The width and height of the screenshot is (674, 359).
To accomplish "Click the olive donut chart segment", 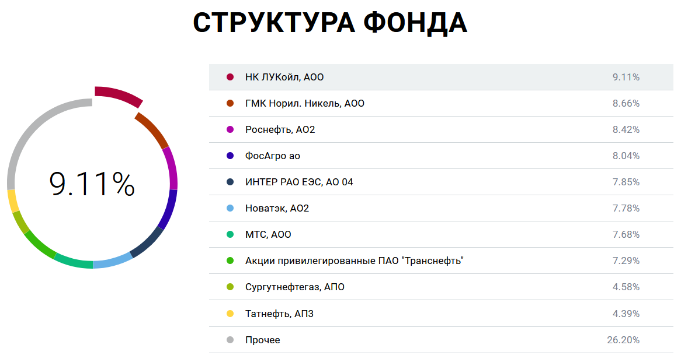I will click(x=20, y=222).
